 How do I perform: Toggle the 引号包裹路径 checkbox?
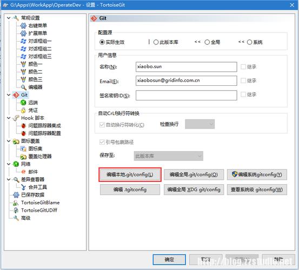click(102, 142)
